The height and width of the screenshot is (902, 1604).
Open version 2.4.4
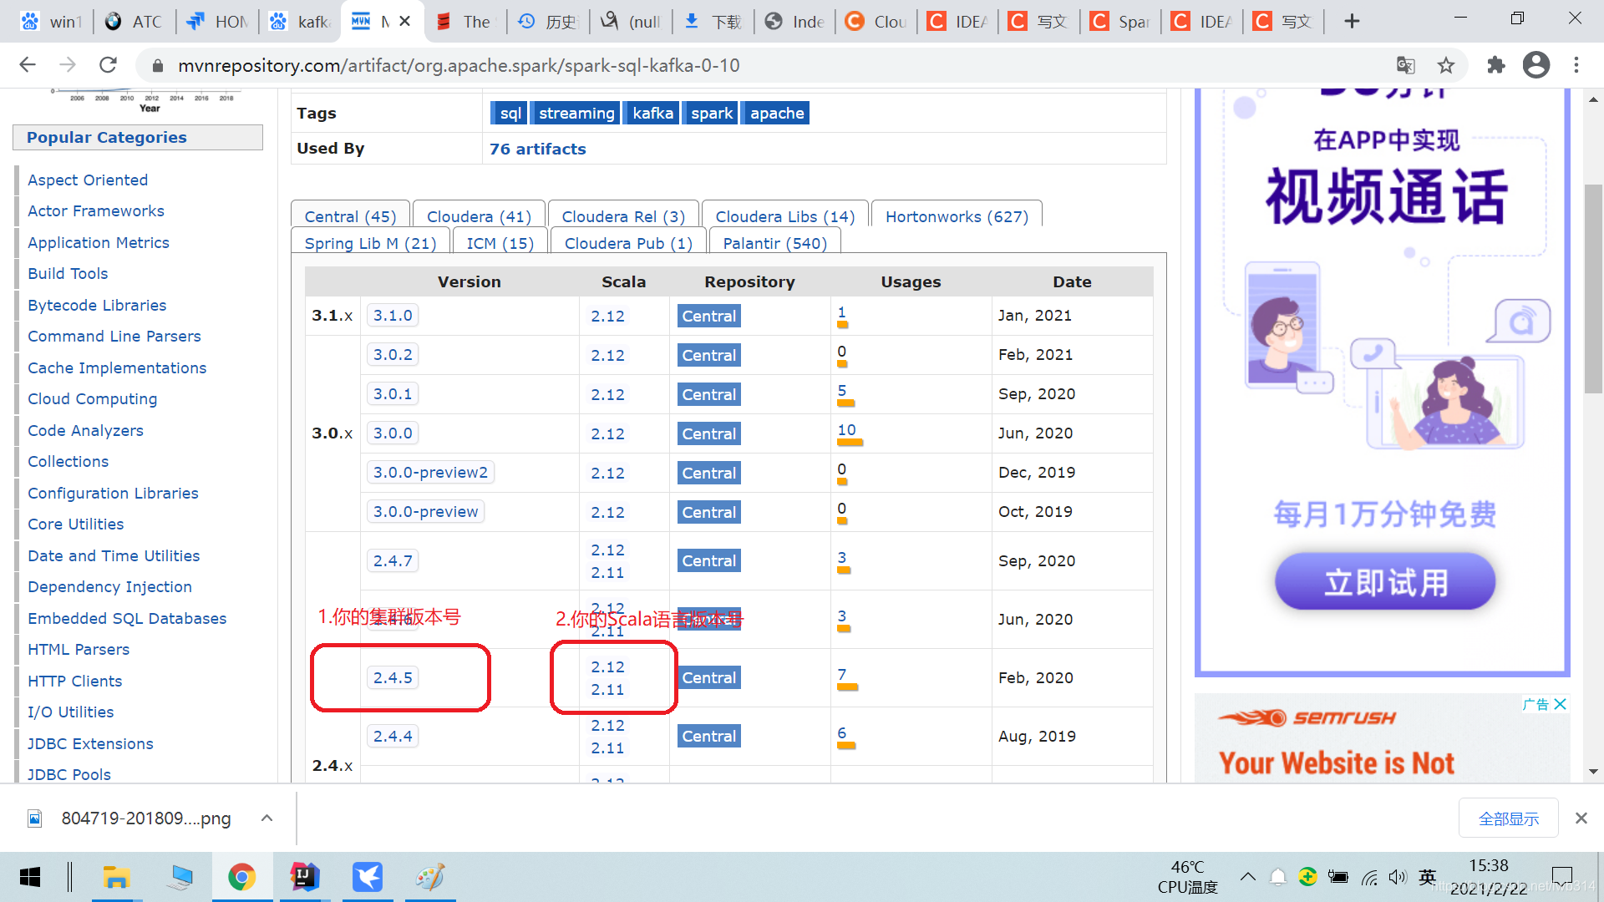click(x=393, y=737)
